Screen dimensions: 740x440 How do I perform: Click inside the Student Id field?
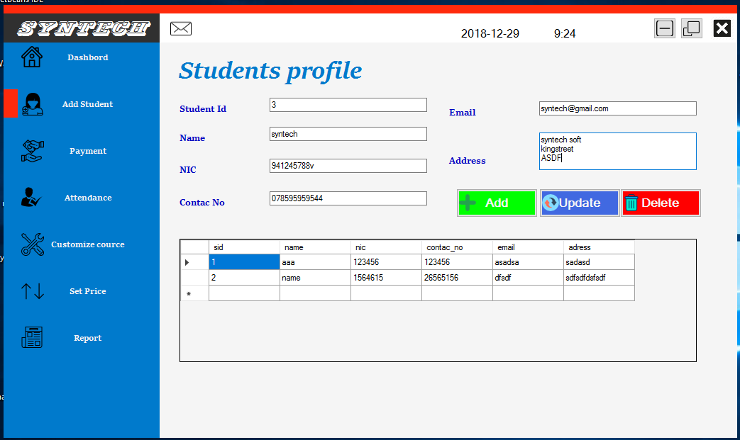click(x=348, y=104)
